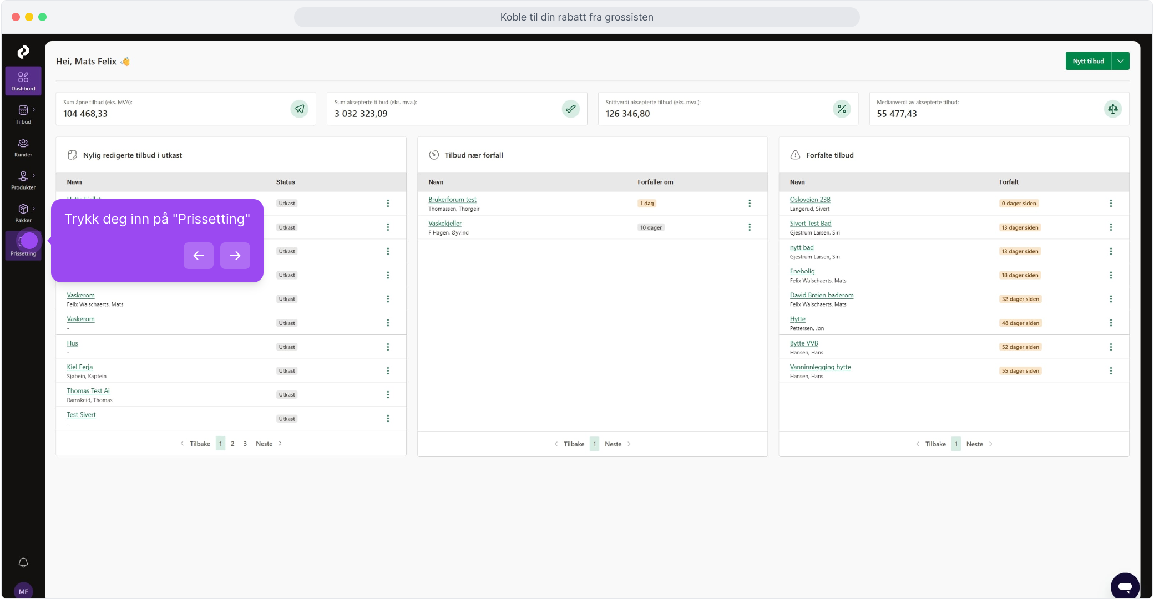Open options menu for Sivert Test Bad
Viewport: 1154px width, 599px height.
click(x=1111, y=227)
